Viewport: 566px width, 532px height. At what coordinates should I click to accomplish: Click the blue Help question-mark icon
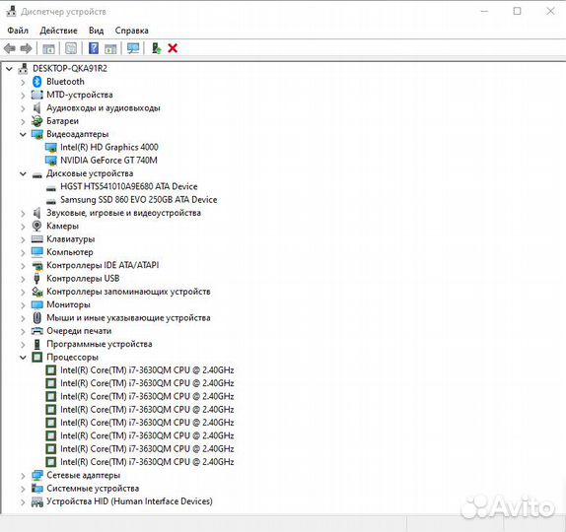pyautogui.click(x=94, y=48)
